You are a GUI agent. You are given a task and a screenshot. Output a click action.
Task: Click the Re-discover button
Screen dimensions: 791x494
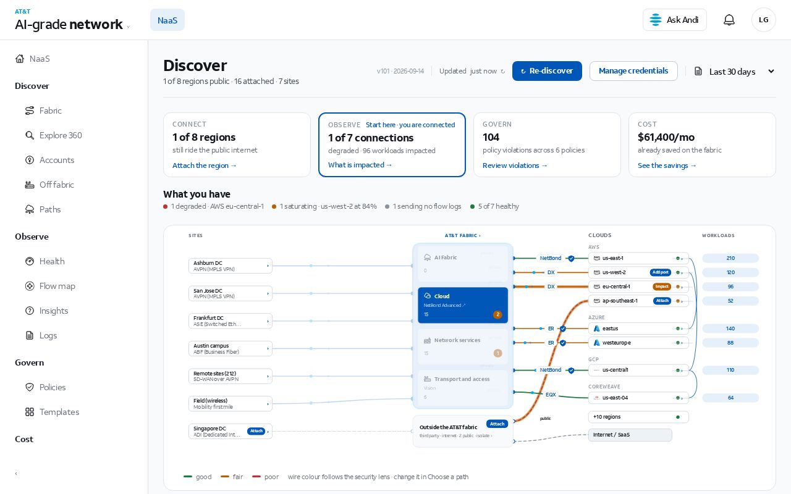point(547,71)
